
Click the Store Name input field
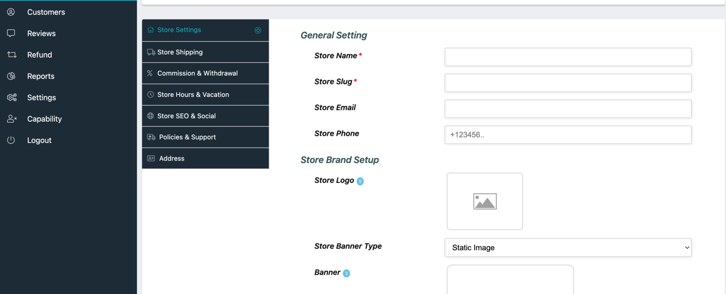pos(568,57)
